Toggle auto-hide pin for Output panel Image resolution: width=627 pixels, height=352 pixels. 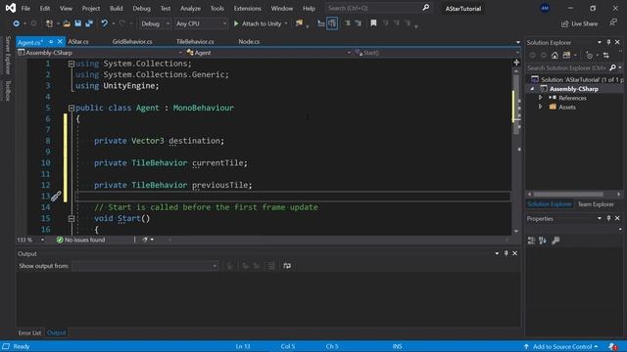pos(506,253)
